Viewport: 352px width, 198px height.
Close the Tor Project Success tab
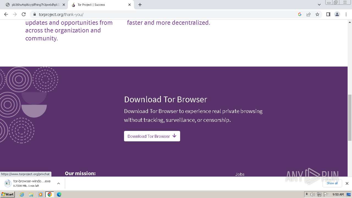[x=130, y=5]
